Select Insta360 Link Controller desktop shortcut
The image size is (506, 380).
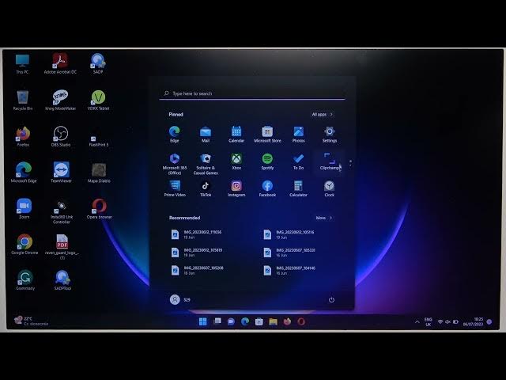(62, 212)
